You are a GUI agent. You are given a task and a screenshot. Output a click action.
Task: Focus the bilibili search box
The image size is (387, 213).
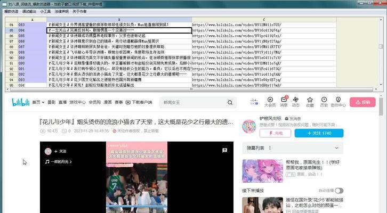pyautogui.click(x=193, y=102)
